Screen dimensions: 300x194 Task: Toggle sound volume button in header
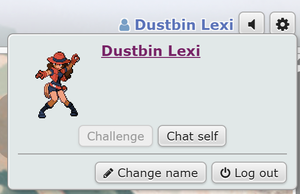[x=252, y=24]
